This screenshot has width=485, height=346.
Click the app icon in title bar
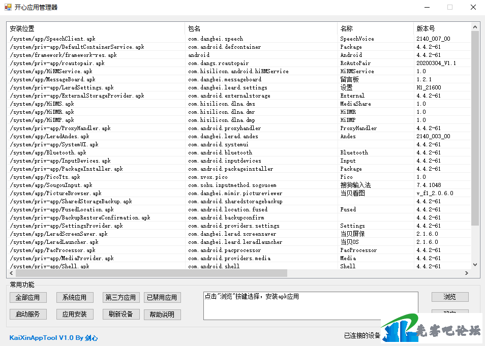(8, 7)
